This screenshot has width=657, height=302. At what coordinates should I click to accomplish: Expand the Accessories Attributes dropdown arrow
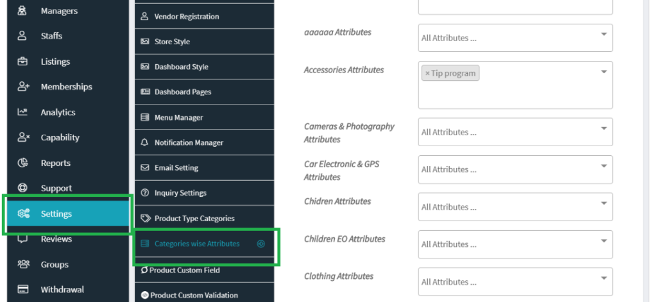coord(604,72)
